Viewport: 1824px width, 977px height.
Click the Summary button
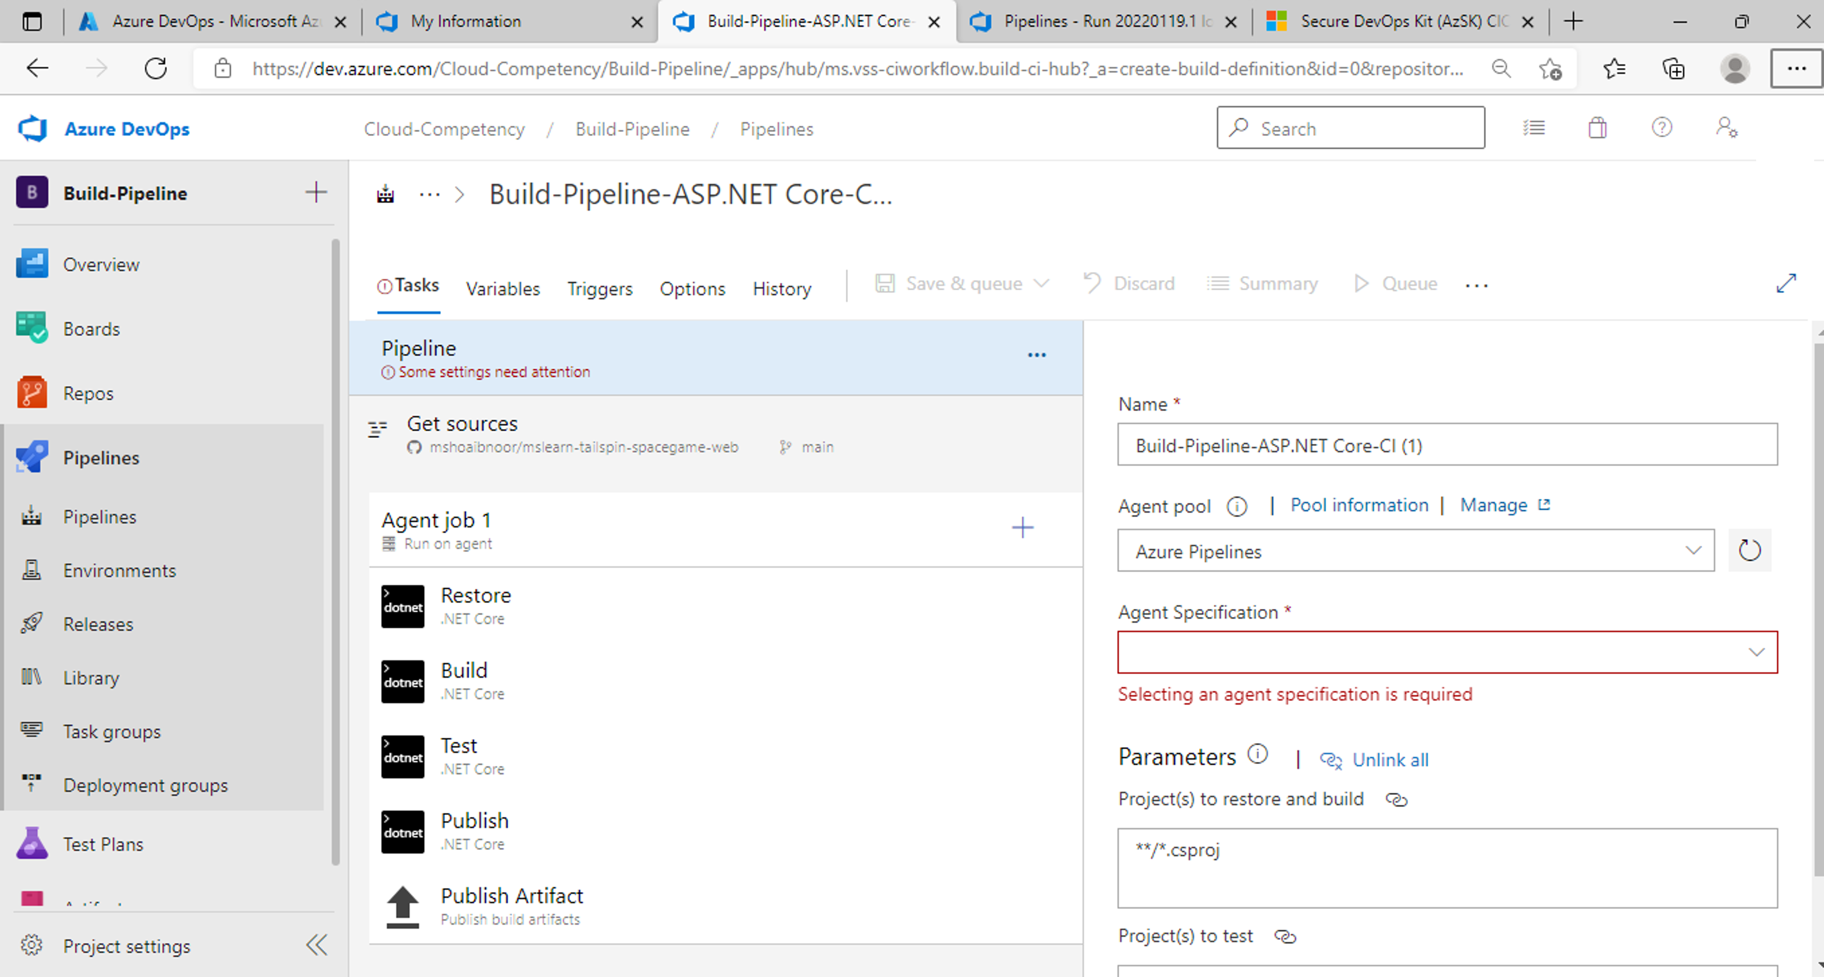coord(1262,284)
